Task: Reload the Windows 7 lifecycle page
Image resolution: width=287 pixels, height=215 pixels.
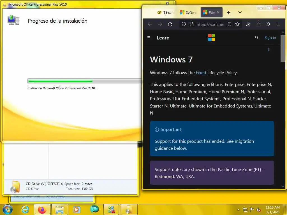Action: click(x=170, y=24)
